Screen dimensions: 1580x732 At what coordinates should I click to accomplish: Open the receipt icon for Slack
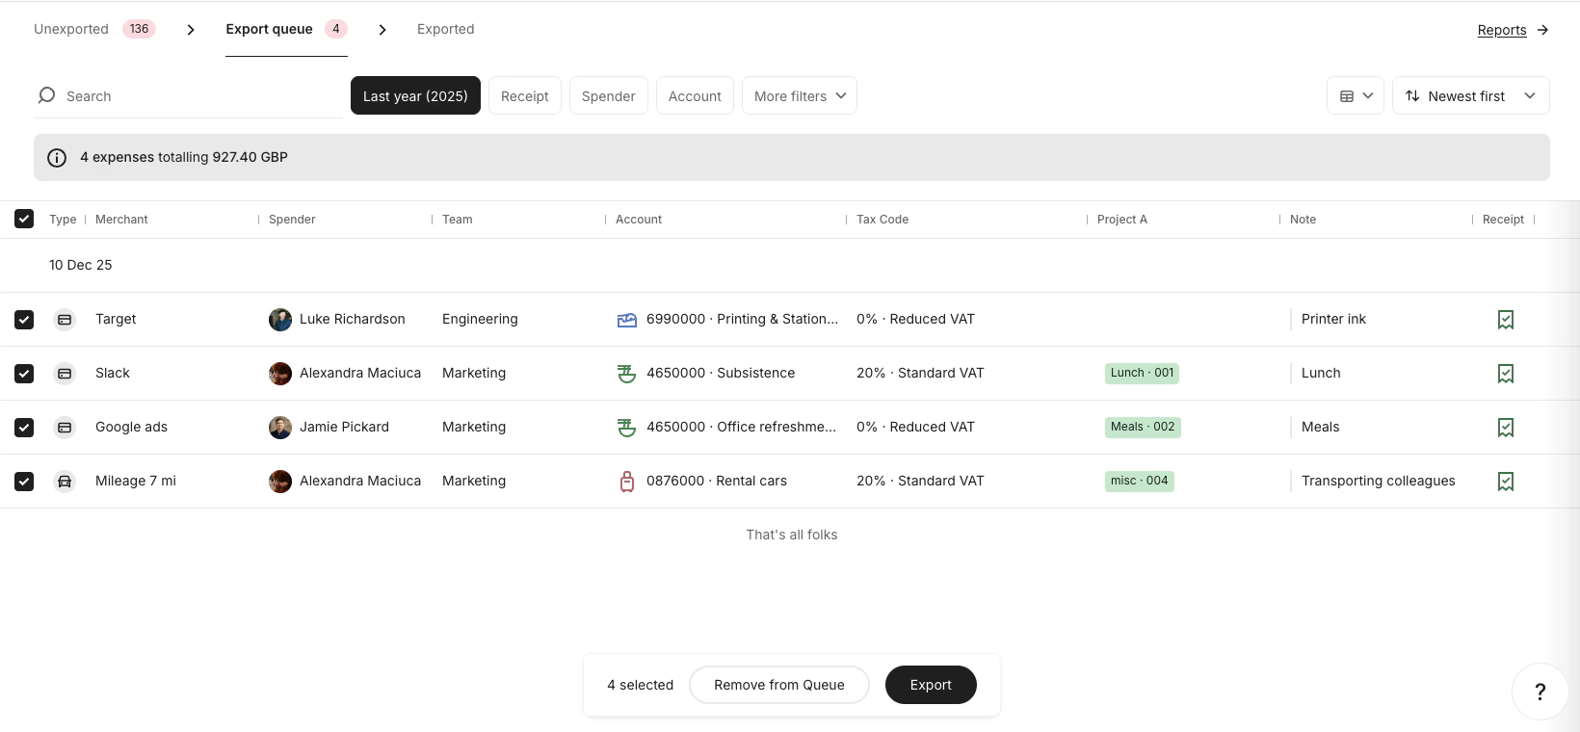point(1506,373)
